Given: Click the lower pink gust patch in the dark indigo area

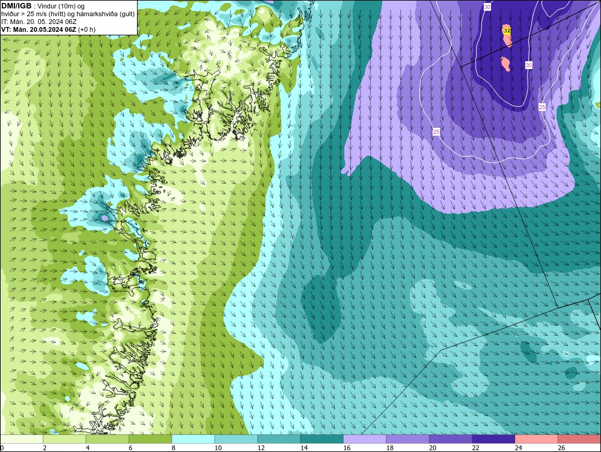Looking at the screenshot, I should pyautogui.click(x=505, y=64).
